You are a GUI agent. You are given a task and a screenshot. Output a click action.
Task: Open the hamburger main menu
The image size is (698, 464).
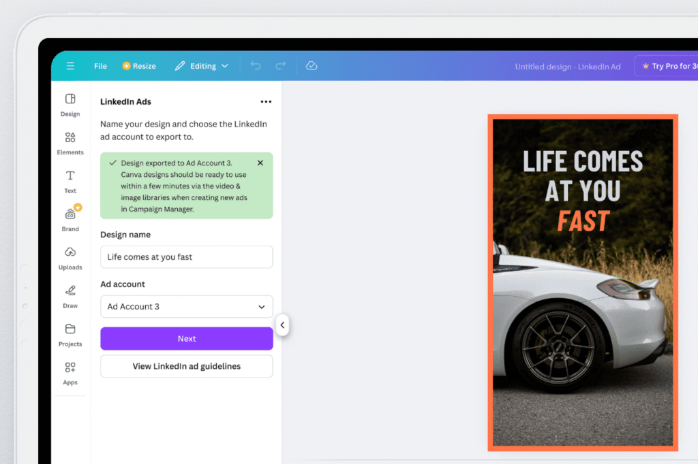[x=71, y=66]
